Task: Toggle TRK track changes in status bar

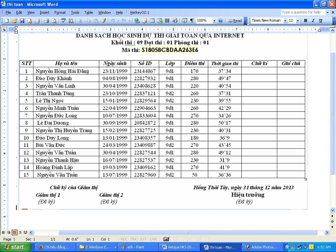Action: pos(134,239)
